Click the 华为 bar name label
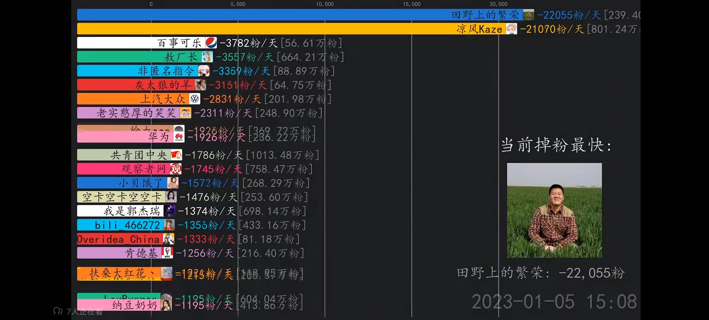 pos(159,137)
